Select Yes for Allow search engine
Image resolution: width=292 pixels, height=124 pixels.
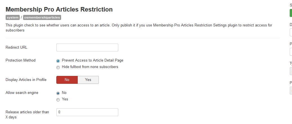[58, 100]
